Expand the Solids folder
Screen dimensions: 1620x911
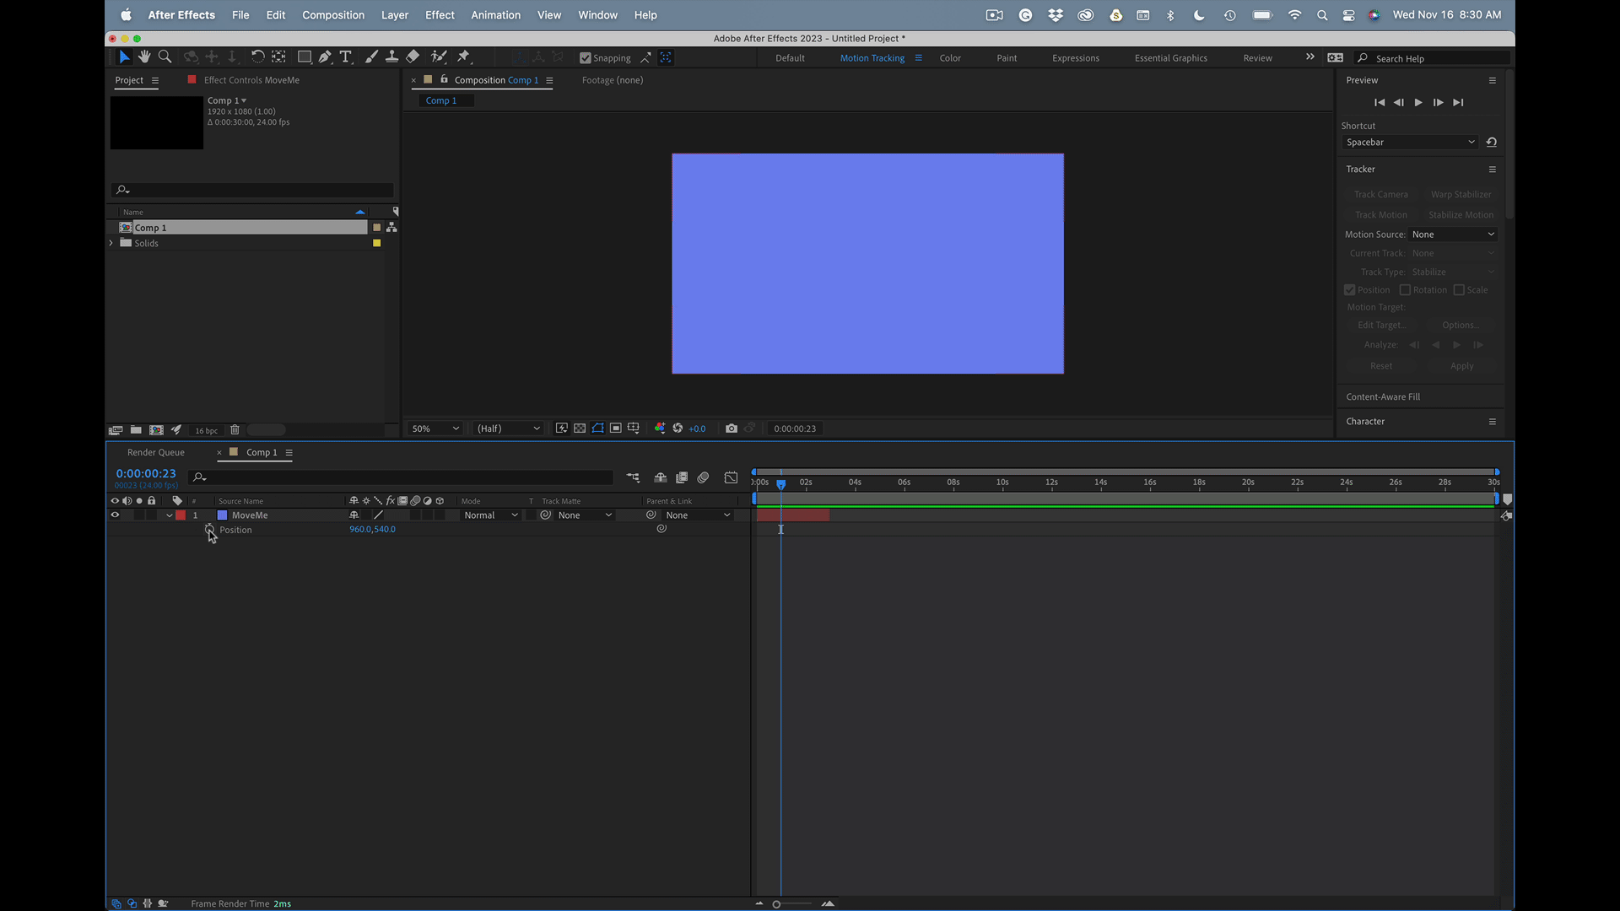[x=111, y=243]
